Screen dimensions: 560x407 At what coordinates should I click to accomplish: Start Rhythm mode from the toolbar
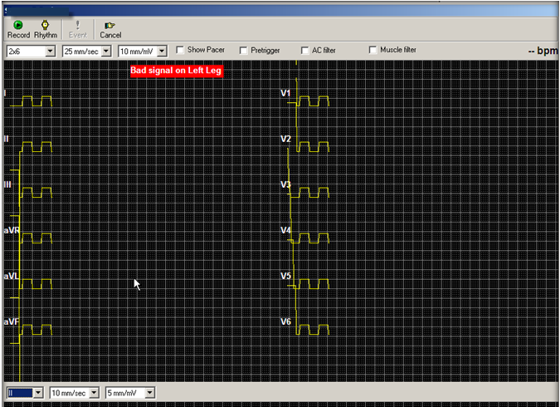(46, 29)
